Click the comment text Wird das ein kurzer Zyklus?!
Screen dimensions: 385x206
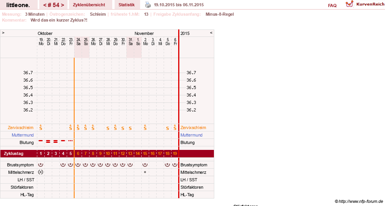pyautogui.click(x=59, y=20)
